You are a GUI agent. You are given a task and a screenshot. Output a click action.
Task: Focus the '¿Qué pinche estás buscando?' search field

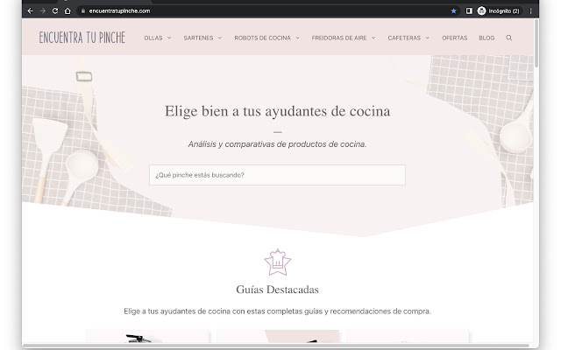point(277,175)
